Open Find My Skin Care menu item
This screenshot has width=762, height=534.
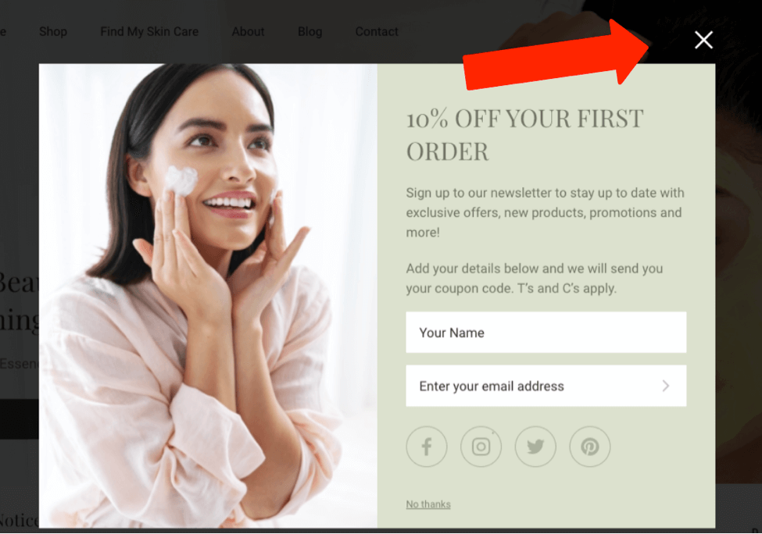point(149,31)
